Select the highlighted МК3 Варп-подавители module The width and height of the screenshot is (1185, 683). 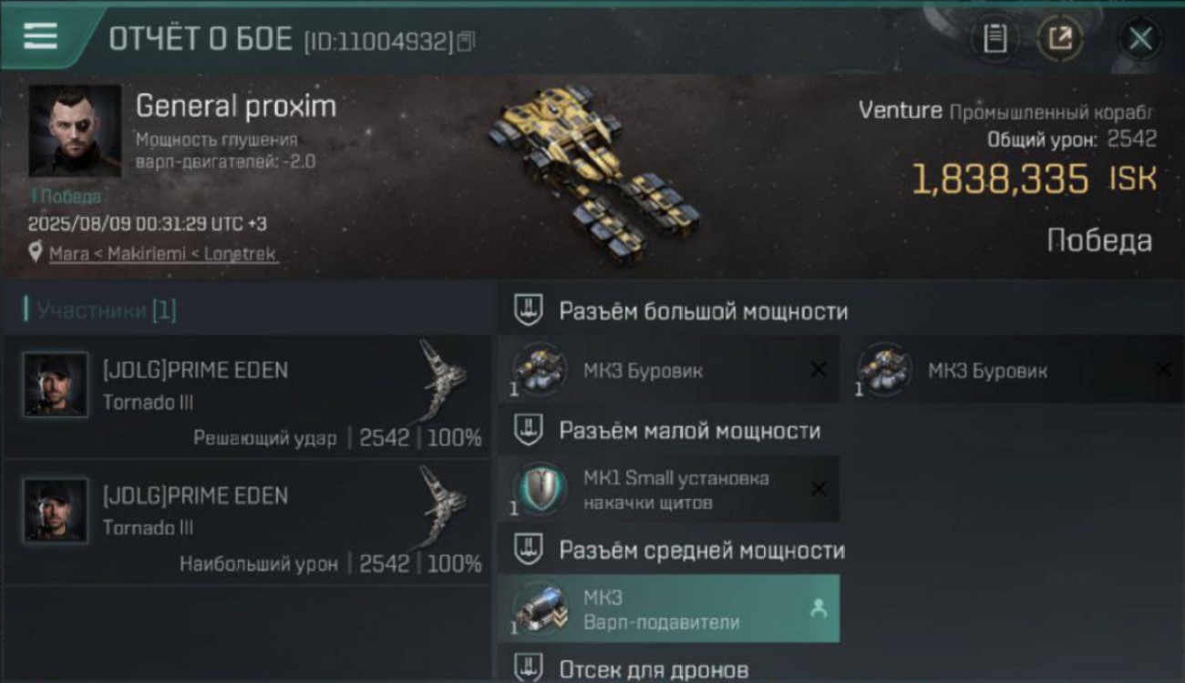668,609
